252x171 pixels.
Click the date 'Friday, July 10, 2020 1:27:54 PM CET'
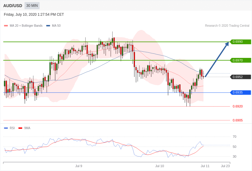pyautogui.click(x=34, y=15)
